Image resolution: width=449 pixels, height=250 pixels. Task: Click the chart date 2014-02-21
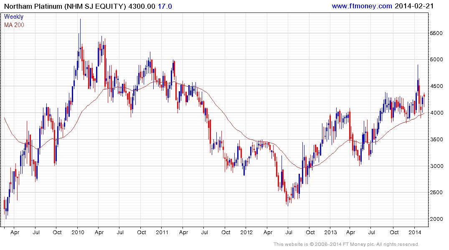414,6
